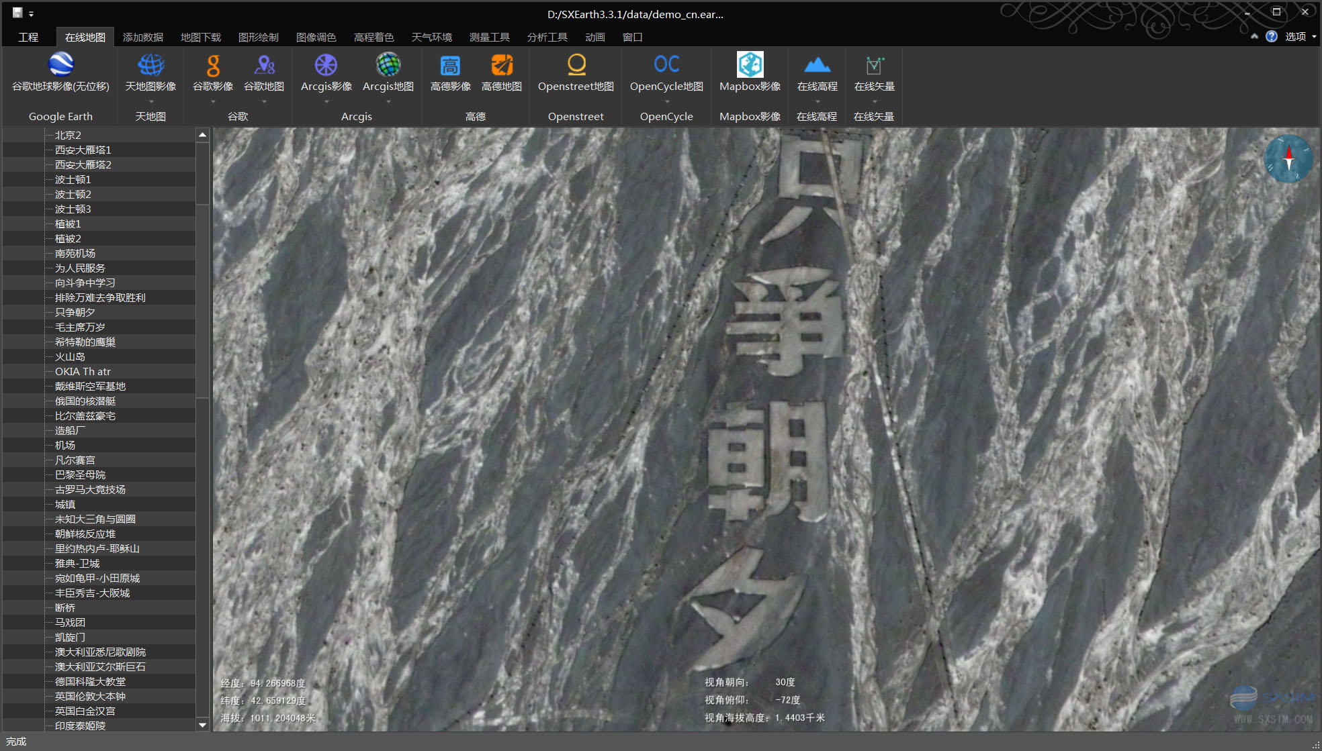Open quick access toolbar customize arrow
The image size is (1322, 751).
[31, 14]
